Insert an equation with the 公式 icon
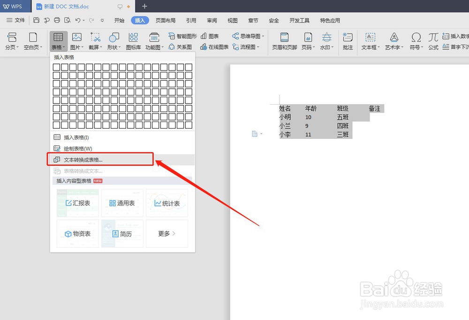This screenshot has height=320, width=469. pyautogui.click(x=433, y=39)
